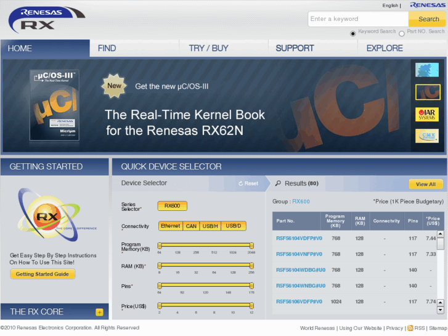The width and height of the screenshot is (448, 336).
Task: Select the Part NO. Search radio button
Action: [x=402, y=34]
